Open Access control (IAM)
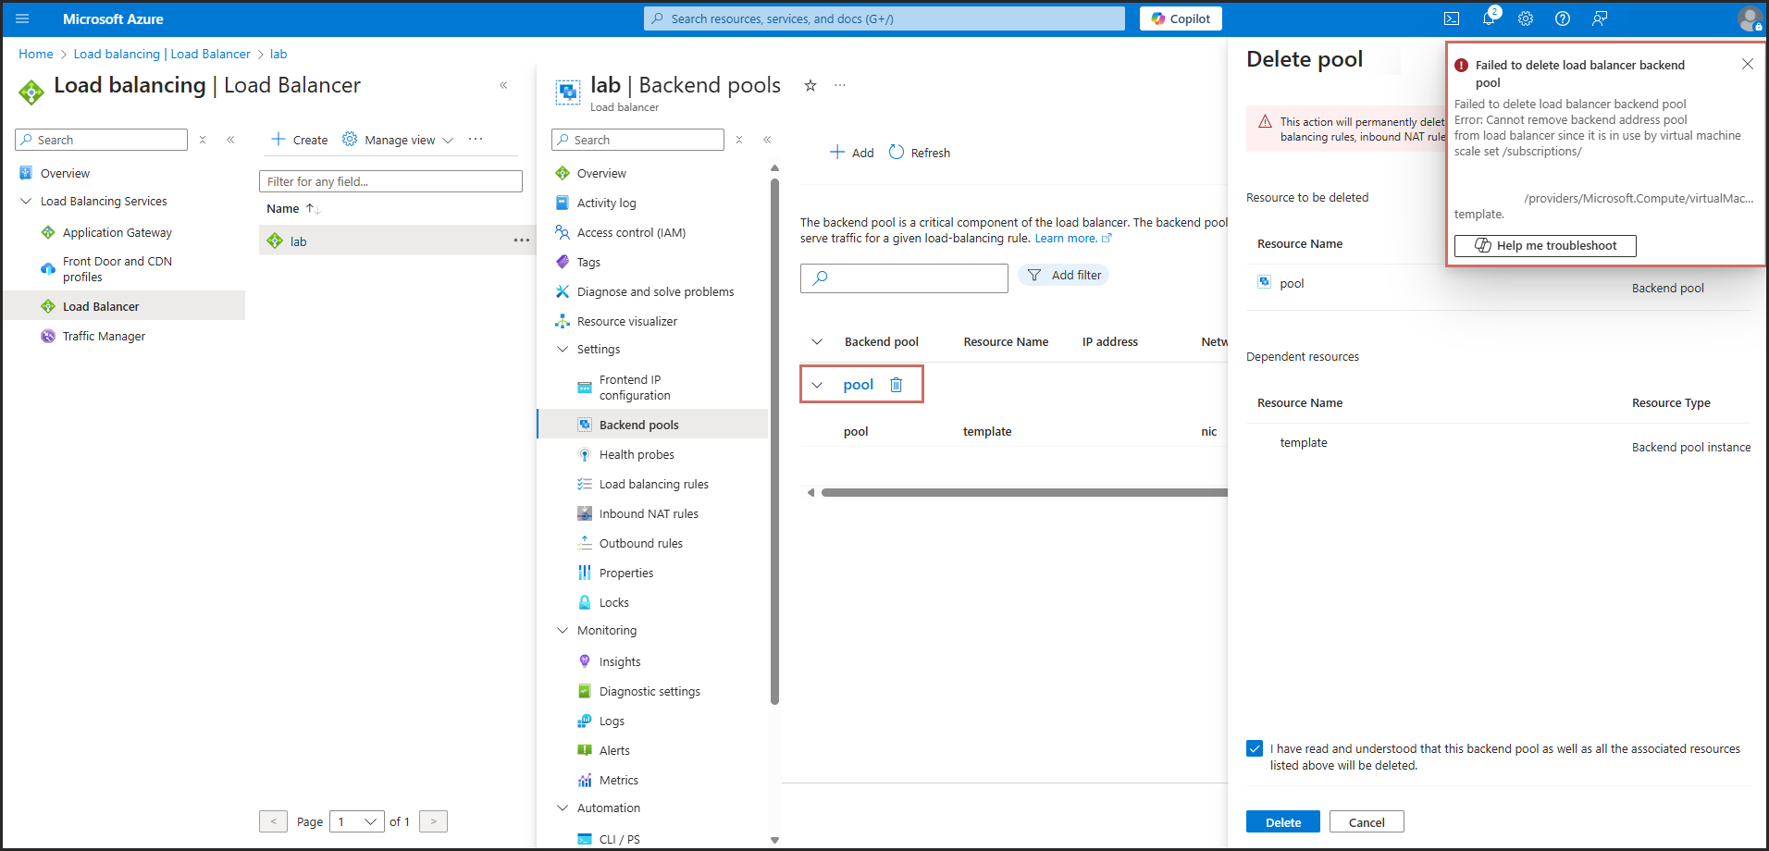The width and height of the screenshot is (1769, 851). click(631, 232)
